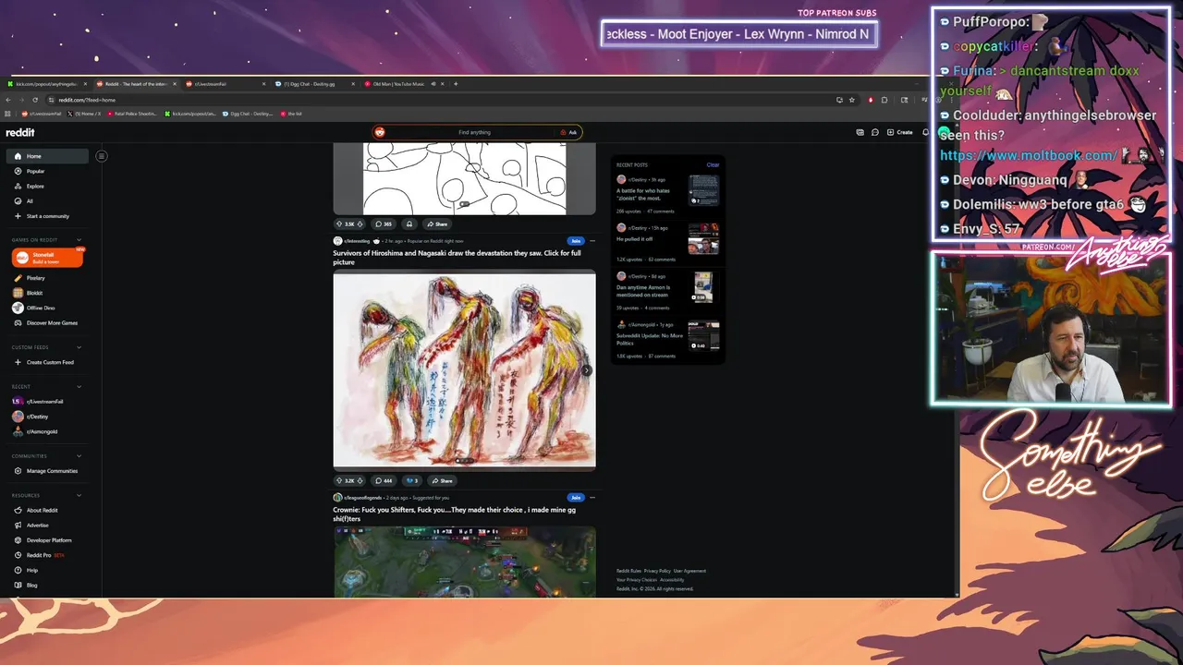Clear the Recent Posts list
The width and height of the screenshot is (1183, 665).
coord(713,164)
